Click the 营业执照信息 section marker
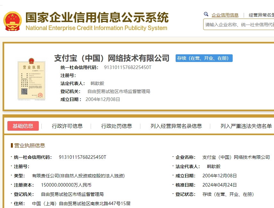Screen dimensions: 274x208 coord(12,145)
